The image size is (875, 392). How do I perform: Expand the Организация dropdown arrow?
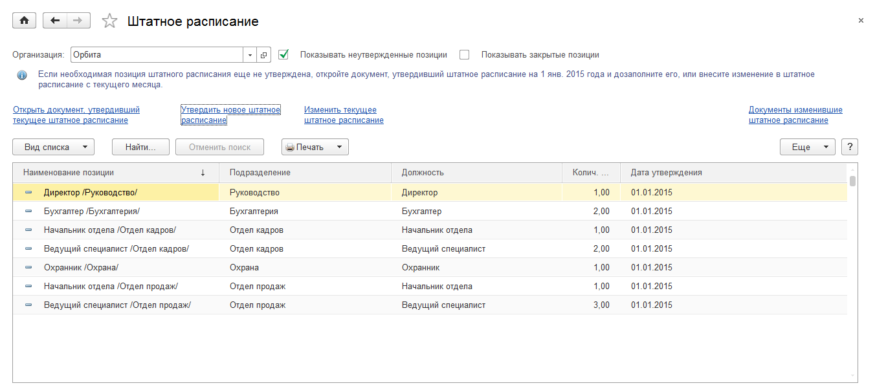tap(250, 55)
